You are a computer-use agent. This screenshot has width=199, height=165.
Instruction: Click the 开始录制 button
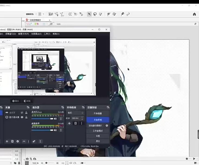98,120
